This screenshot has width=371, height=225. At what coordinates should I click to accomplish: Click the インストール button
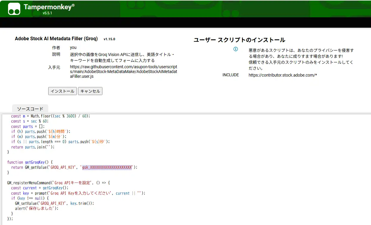[x=63, y=91]
